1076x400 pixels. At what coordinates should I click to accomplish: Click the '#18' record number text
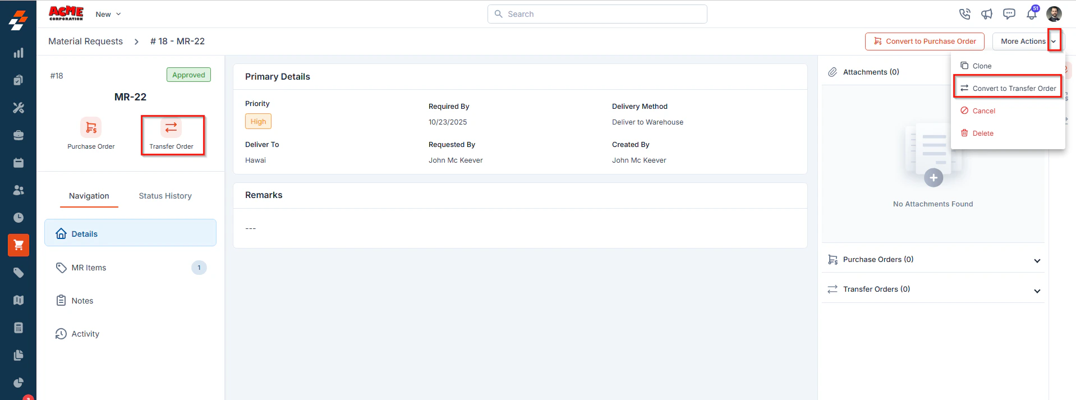[x=57, y=75]
